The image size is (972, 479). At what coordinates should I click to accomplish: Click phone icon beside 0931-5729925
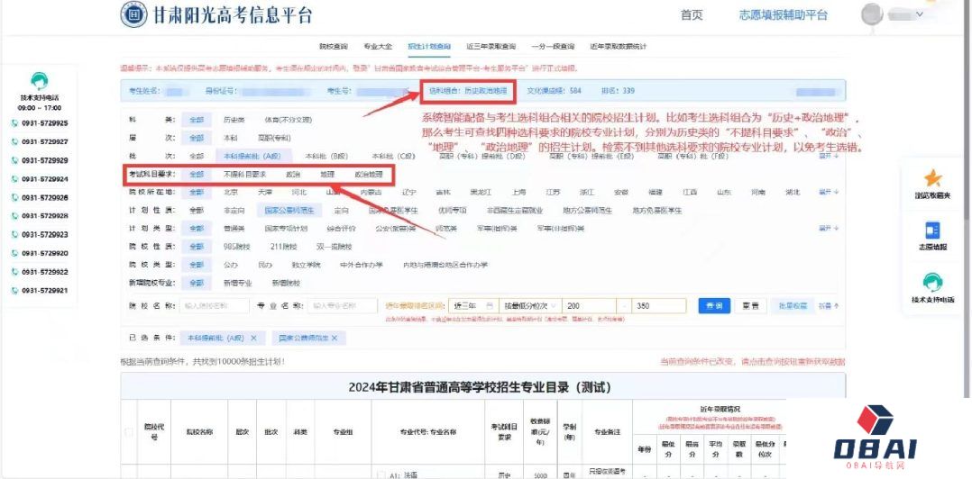14,123
